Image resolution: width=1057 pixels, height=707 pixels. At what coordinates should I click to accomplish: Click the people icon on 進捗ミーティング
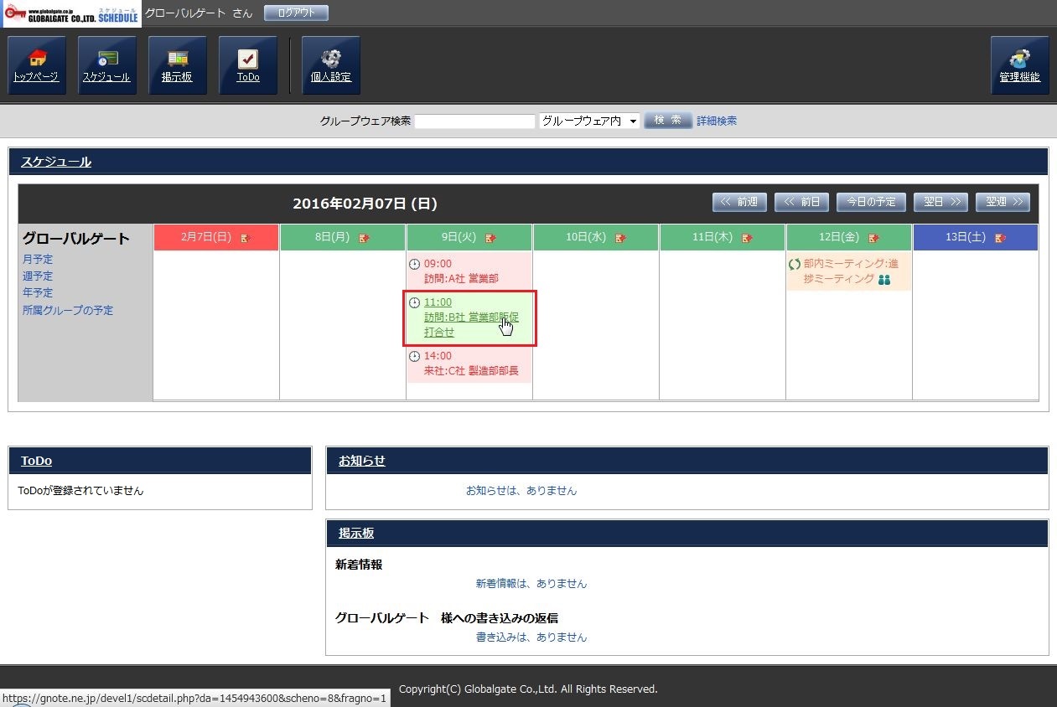click(884, 280)
